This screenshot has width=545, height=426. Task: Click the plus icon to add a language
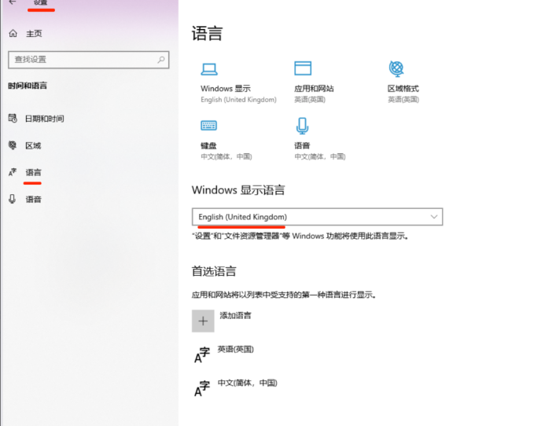point(203,321)
